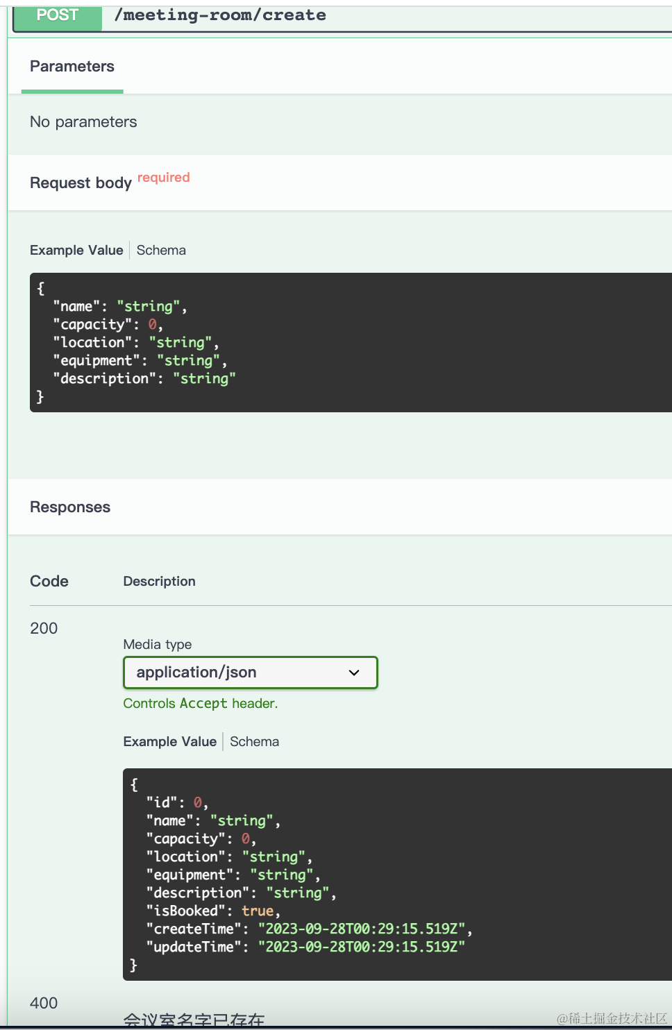Screen dimensions: 672x1030
Task: Click the green POST method badge
Action: pos(58,15)
